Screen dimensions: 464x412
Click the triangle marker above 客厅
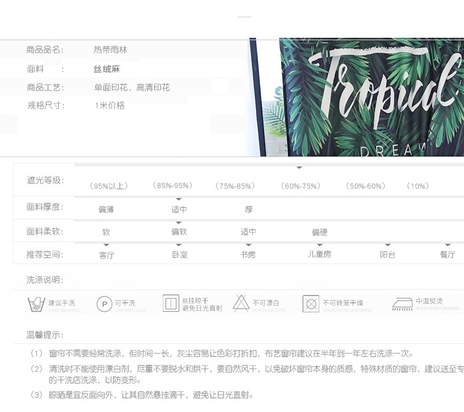tap(106, 245)
